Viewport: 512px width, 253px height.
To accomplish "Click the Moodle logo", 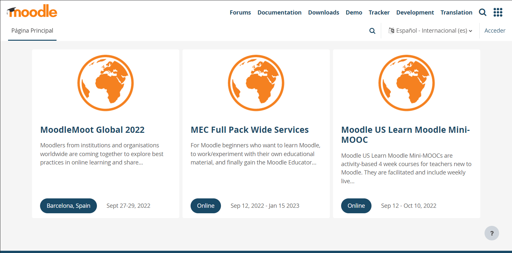I will pyautogui.click(x=32, y=11).
